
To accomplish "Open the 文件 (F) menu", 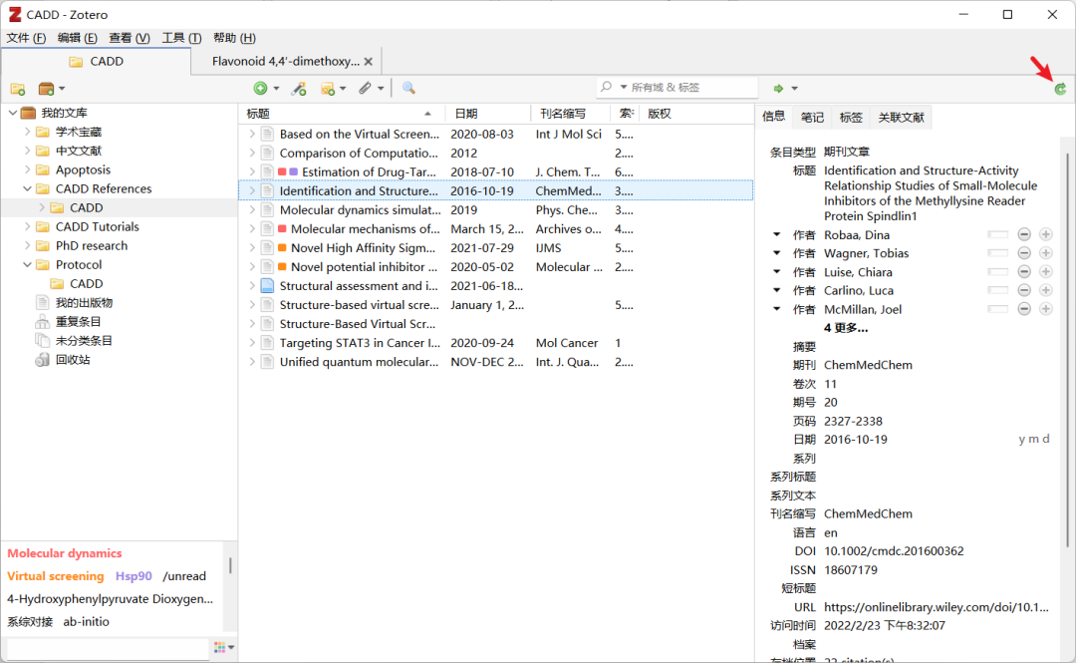I will (26, 38).
